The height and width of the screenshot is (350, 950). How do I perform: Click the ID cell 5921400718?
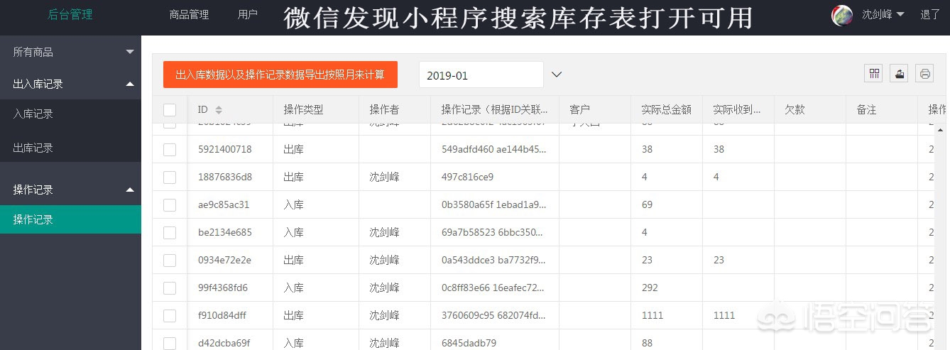(x=225, y=149)
